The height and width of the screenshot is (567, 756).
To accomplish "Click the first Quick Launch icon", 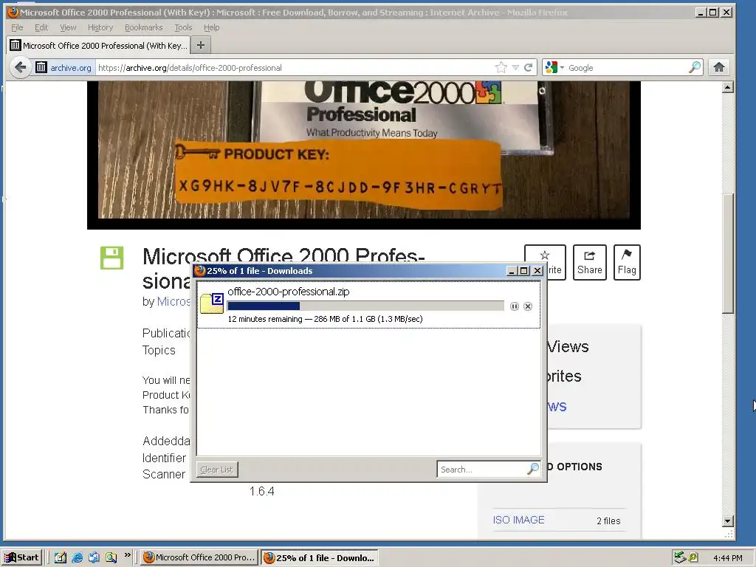I will 61,557.
